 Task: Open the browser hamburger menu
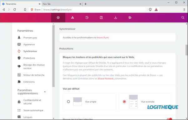click(x=184, y=10)
